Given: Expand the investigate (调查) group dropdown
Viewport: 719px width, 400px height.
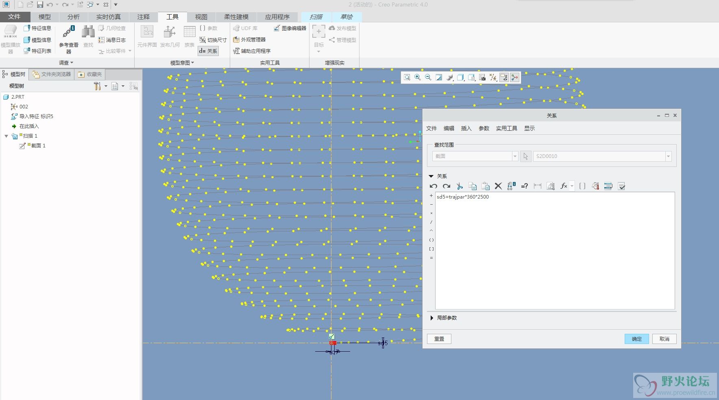Looking at the screenshot, I should tap(66, 63).
